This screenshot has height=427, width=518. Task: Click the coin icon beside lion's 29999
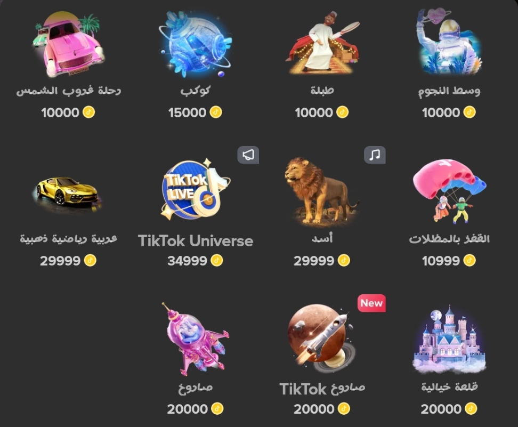[344, 261]
